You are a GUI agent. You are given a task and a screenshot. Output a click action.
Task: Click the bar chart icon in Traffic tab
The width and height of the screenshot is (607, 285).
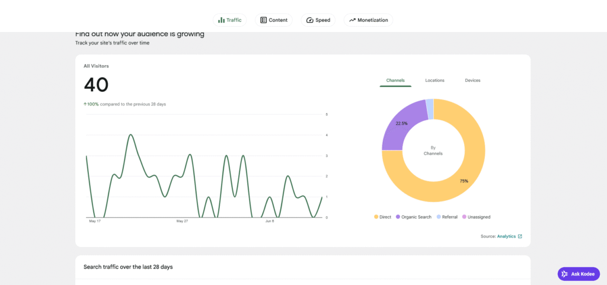click(221, 20)
